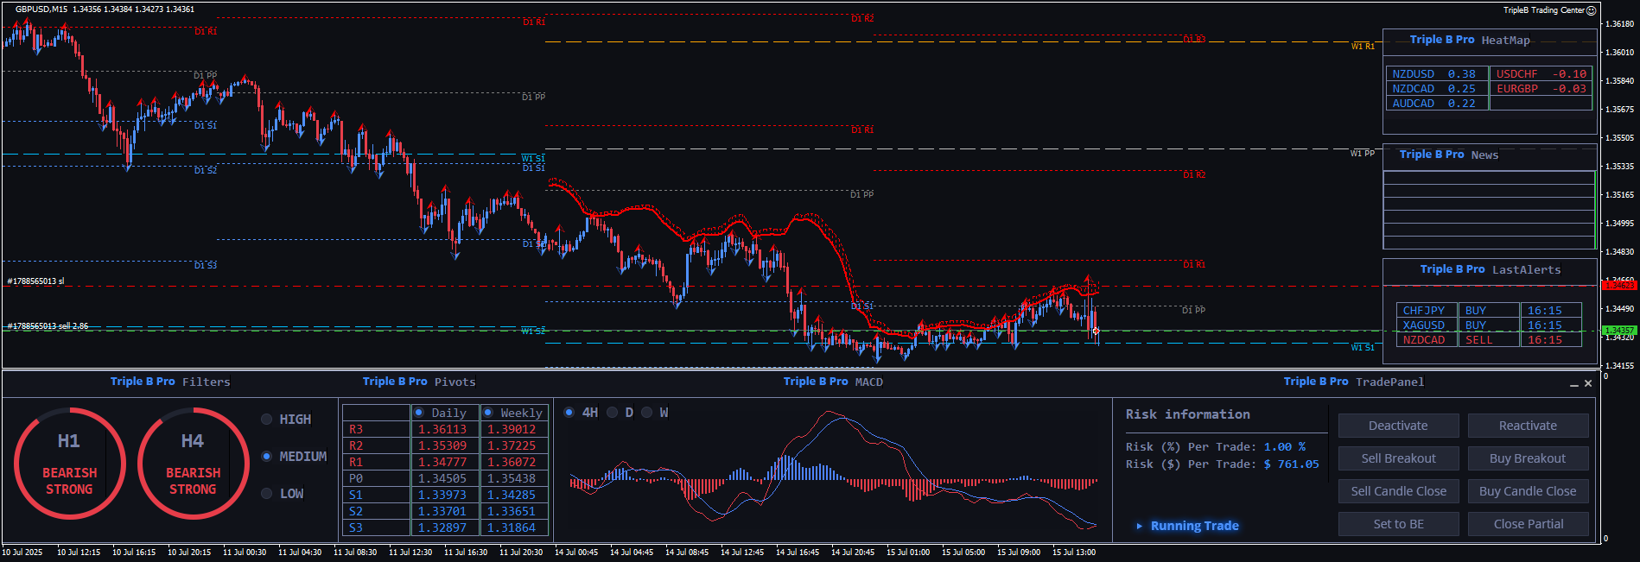The image size is (1640, 562).
Task: Switch MACD to the D timeframe
Action: [x=613, y=413]
